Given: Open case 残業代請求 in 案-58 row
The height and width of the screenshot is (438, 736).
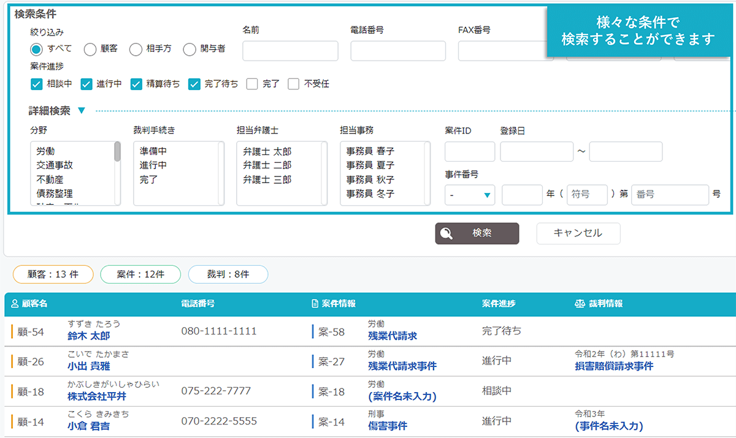Looking at the screenshot, I should point(393,336).
